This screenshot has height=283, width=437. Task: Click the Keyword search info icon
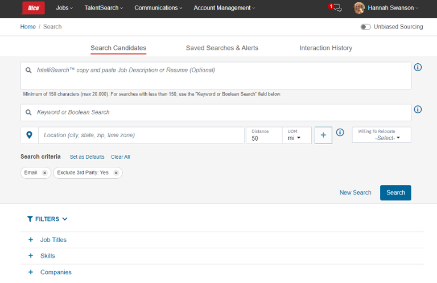(x=418, y=109)
